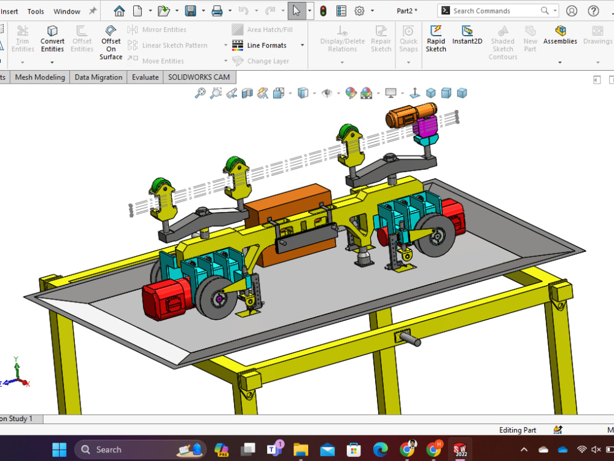Click Previous View icon
This screenshot has height=461, width=614.
tap(231, 93)
